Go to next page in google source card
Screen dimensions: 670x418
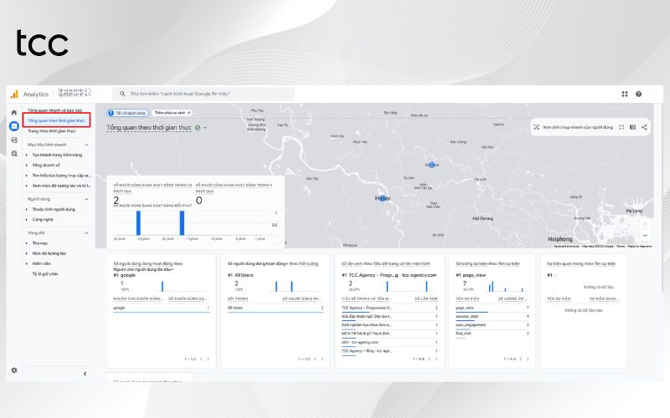[208, 359]
